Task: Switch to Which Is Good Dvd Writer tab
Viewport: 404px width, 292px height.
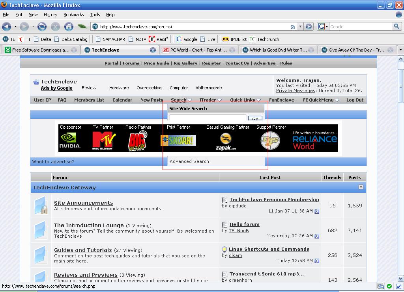Action: (278, 50)
